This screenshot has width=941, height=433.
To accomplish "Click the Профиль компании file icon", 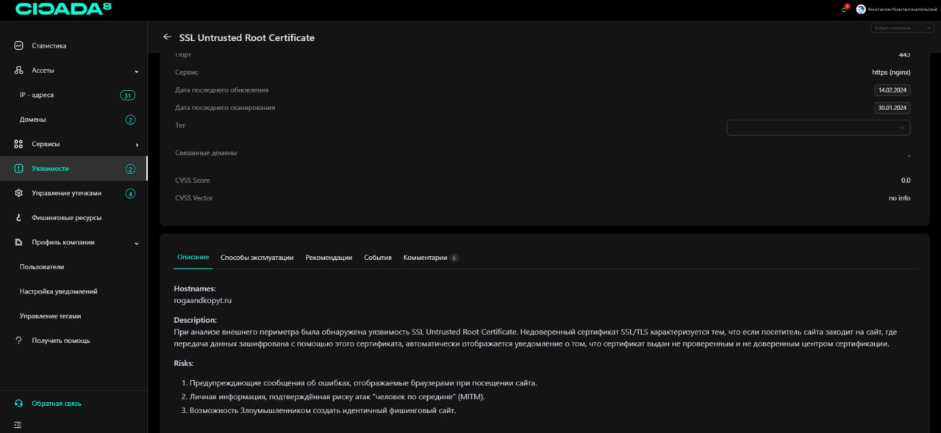I will coord(19,242).
